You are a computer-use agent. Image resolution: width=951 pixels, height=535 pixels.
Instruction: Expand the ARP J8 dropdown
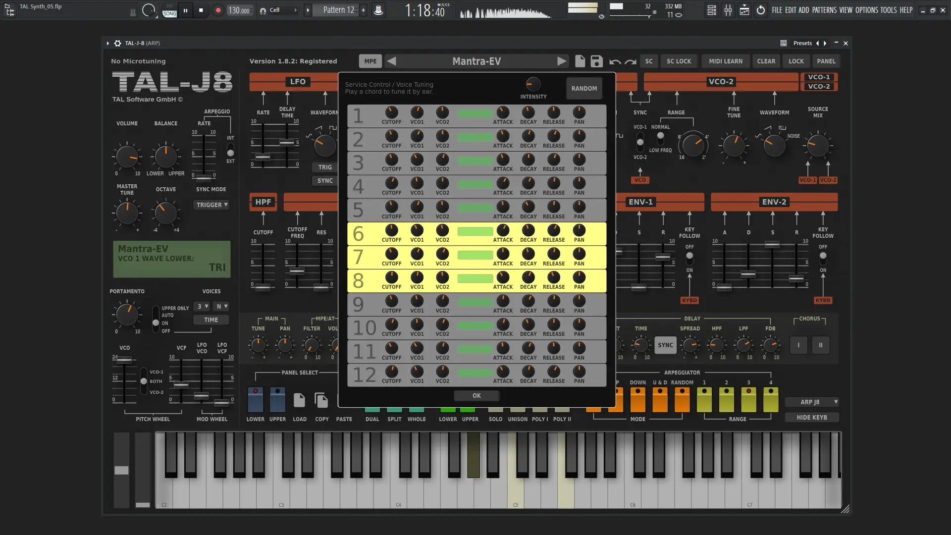812,402
